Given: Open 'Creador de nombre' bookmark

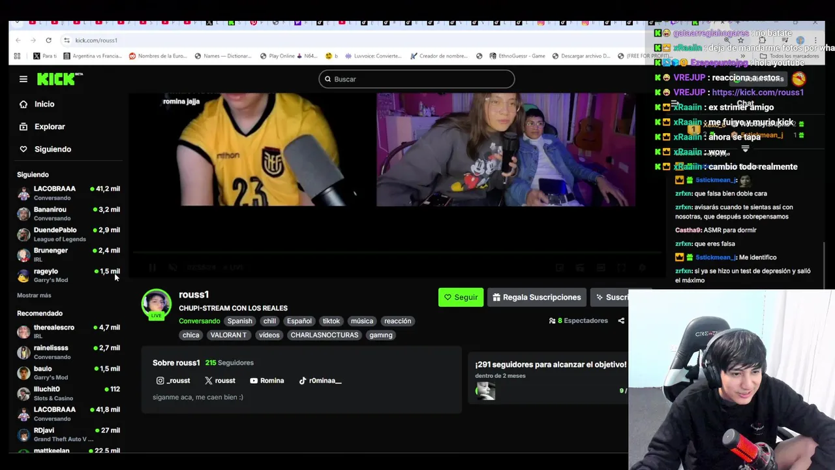Looking at the screenshot, I should 439,56.
